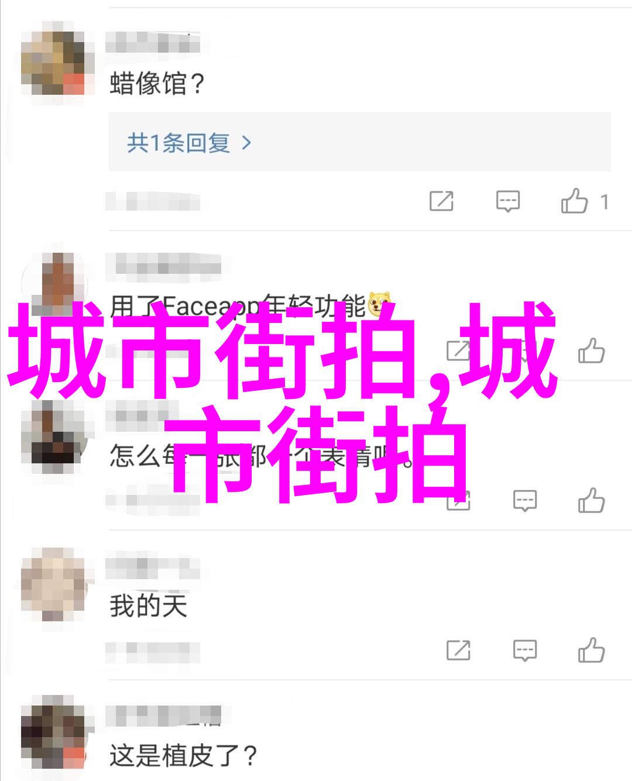Share the 蜡像馆 comment
The width and height of the screenshot is (632, 781).
click(x=442, y=202)
